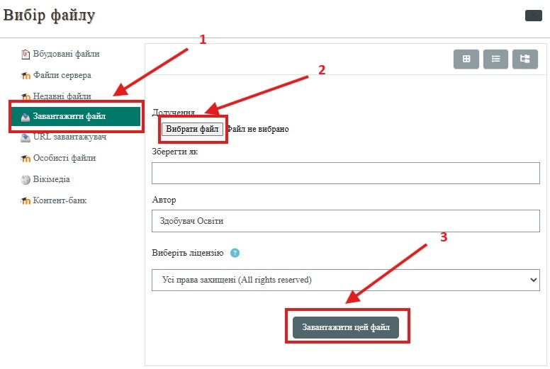Click the URL завантажувач icon
Screen dimensions: 550x369
(26, 137)
